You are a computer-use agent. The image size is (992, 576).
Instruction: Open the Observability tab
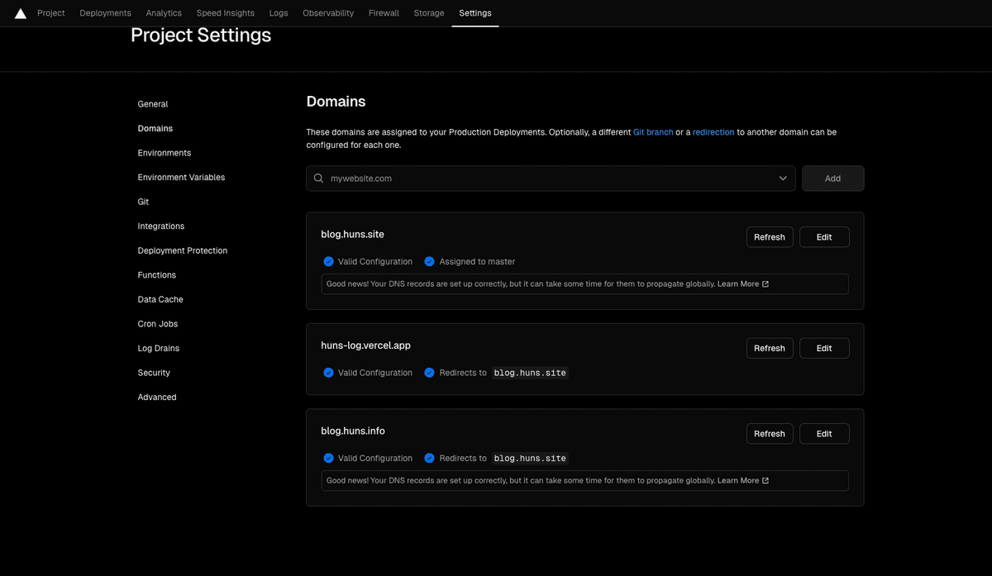[x=328, y=13]
